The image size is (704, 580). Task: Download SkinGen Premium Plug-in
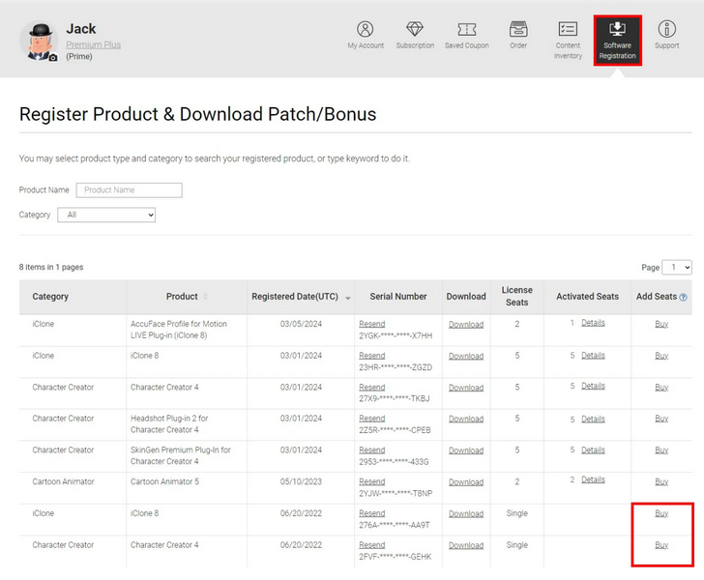coord(466,450)
